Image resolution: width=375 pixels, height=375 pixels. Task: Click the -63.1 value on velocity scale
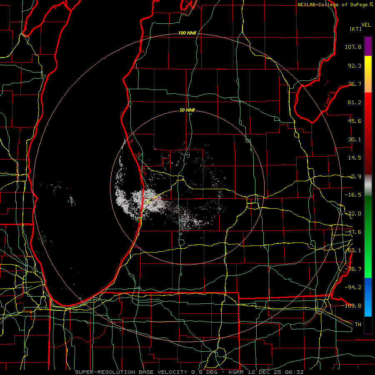[x=353, y=250]
